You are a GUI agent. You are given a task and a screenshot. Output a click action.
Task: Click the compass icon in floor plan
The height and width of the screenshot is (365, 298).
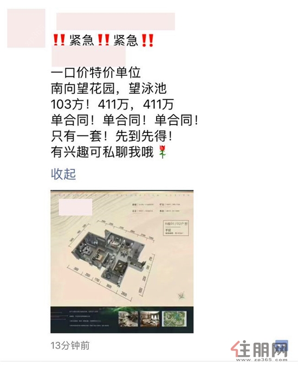[181, 296]
